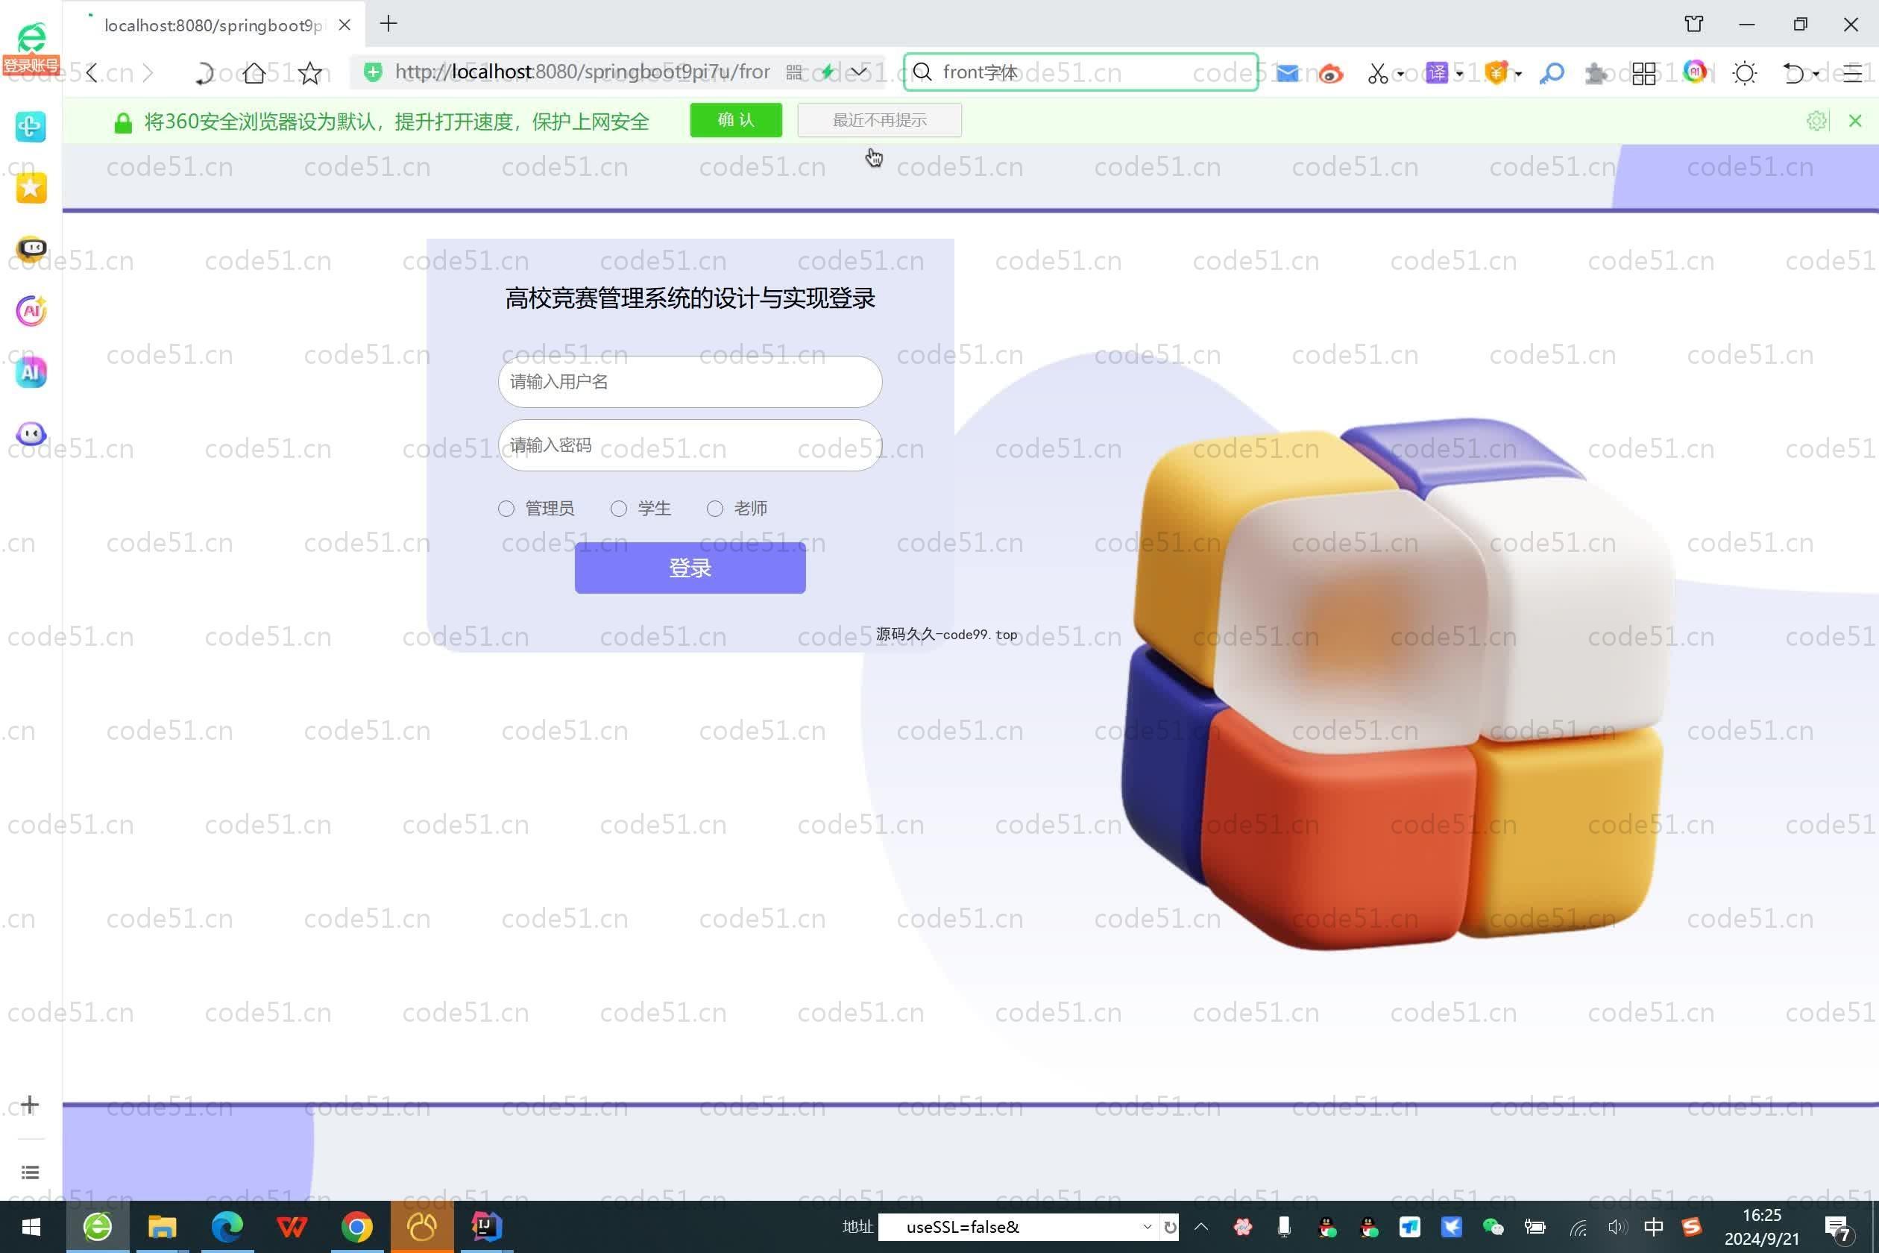Restore closed tab with undo arrow
Viewport: 1879px width, 1253px height.
1793,74
